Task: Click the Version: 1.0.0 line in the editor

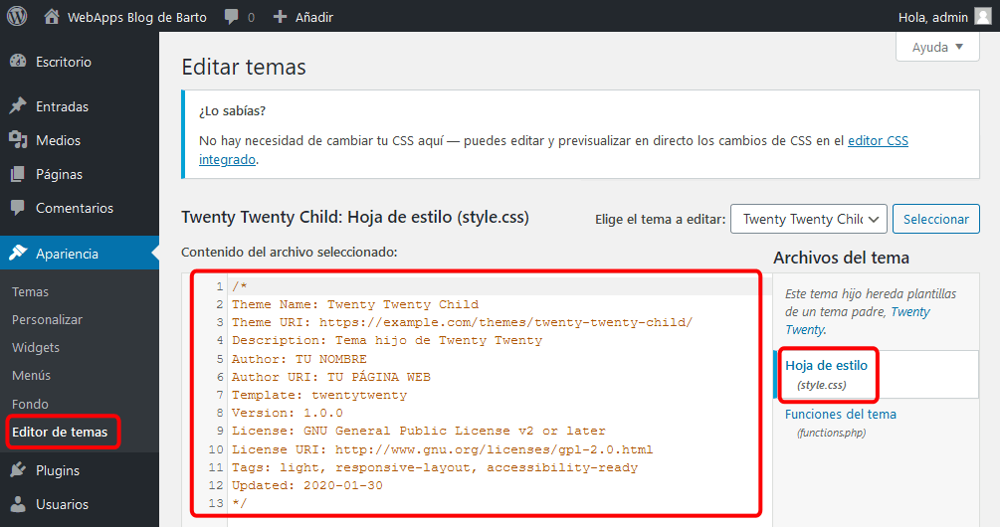Action: coord(287,413)
